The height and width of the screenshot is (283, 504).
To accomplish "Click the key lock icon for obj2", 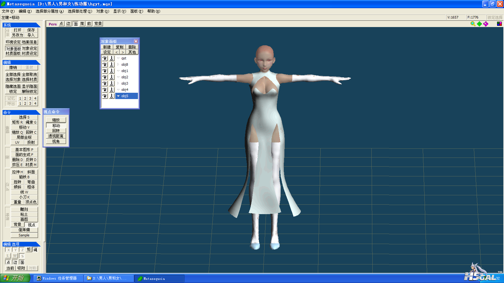I will (112, 77).
